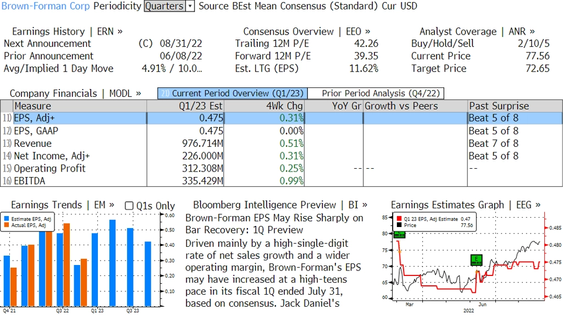Open Earnings Estimates Graph EEG link

pyautogui.click(x=465, y=205)
